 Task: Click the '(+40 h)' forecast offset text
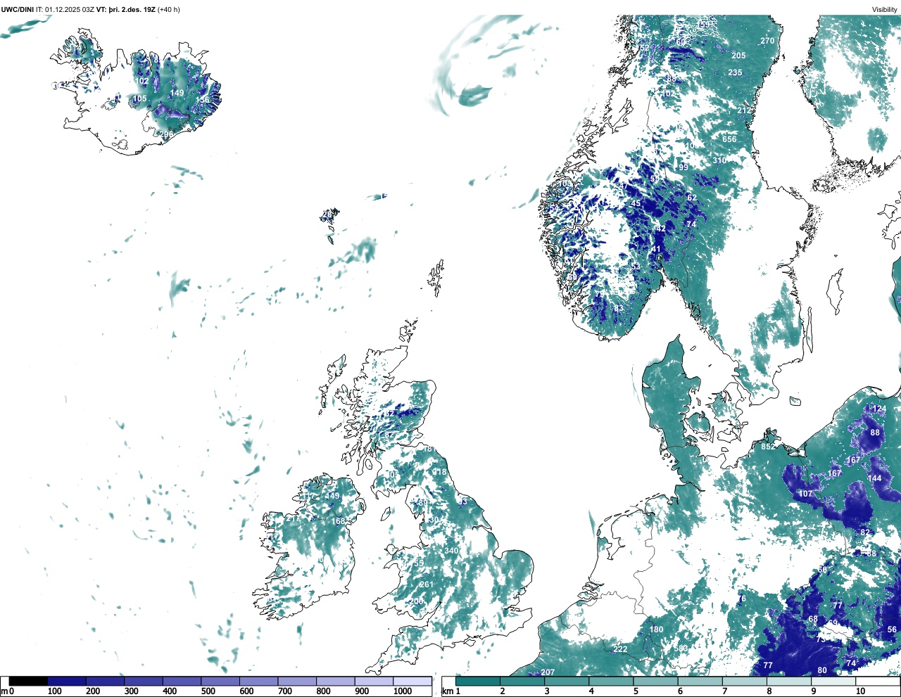(x=169, y=10)
